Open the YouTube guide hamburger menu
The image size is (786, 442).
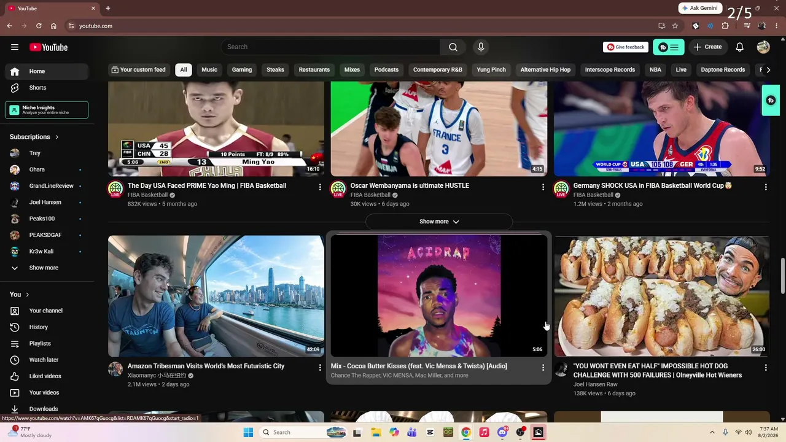(15, 47)
